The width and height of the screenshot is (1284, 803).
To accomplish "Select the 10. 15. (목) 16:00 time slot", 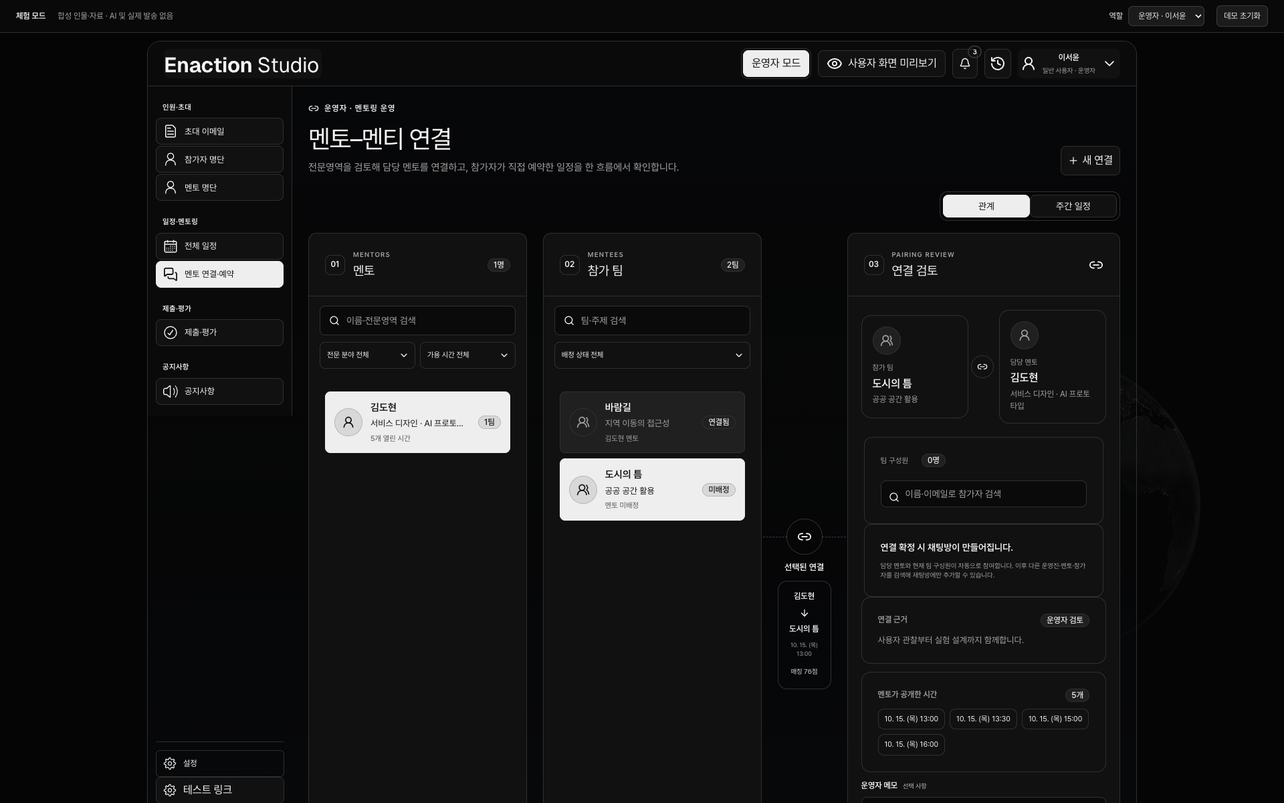I will click(x=911, y=745).
